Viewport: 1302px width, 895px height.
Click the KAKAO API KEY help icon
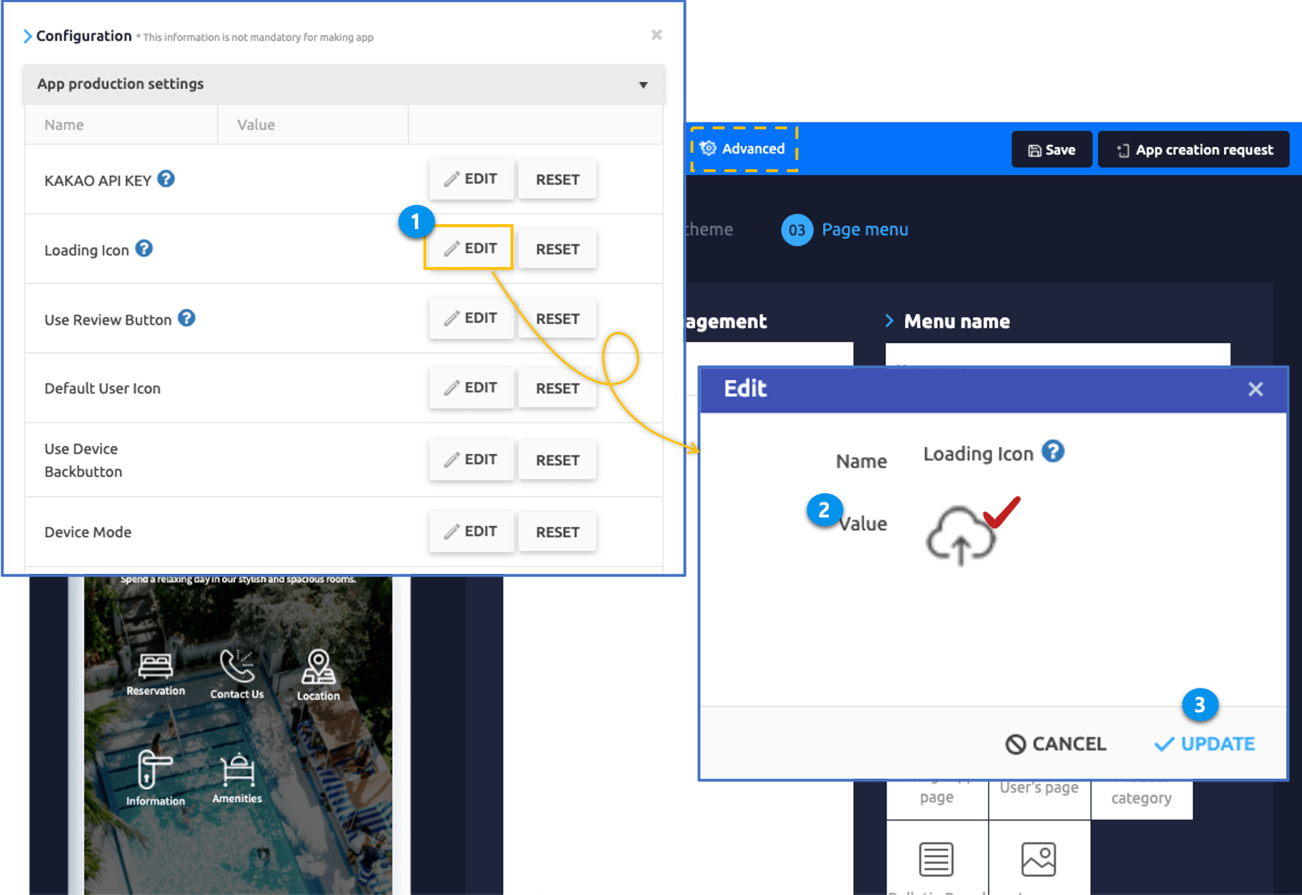tap(166, 179)
